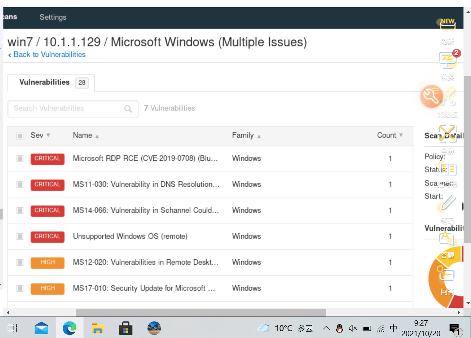Check the MS12-020 row checkbox
The image size is (471, 338).
[x=20, y=263]
